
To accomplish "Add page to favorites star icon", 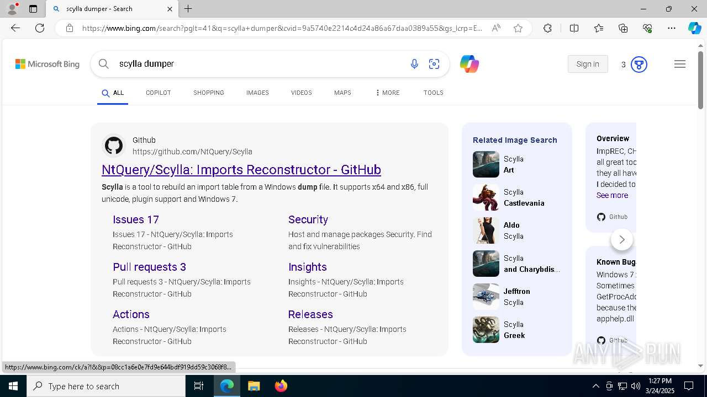I will coord(518,28).
